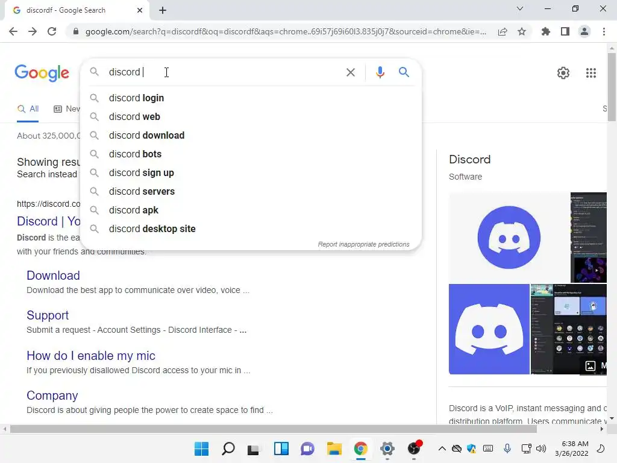Image resolution: width=617 pixels, height=463 pixels.
Task: Open the square blue Discord logo image
Action: (489, 329)
